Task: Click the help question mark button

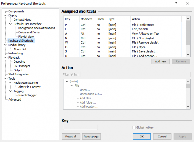Action: click(176, 4)
